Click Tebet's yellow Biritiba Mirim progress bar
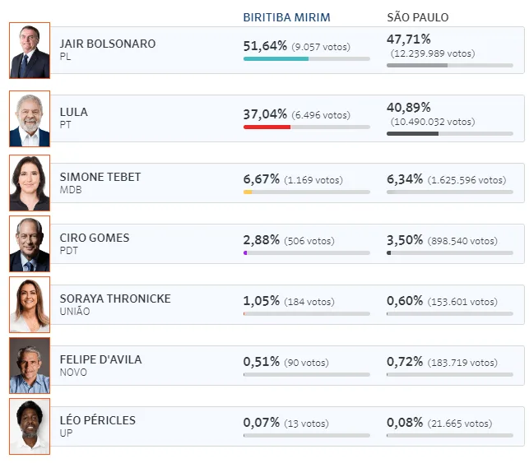529x463 pixels. pos(248,192)
